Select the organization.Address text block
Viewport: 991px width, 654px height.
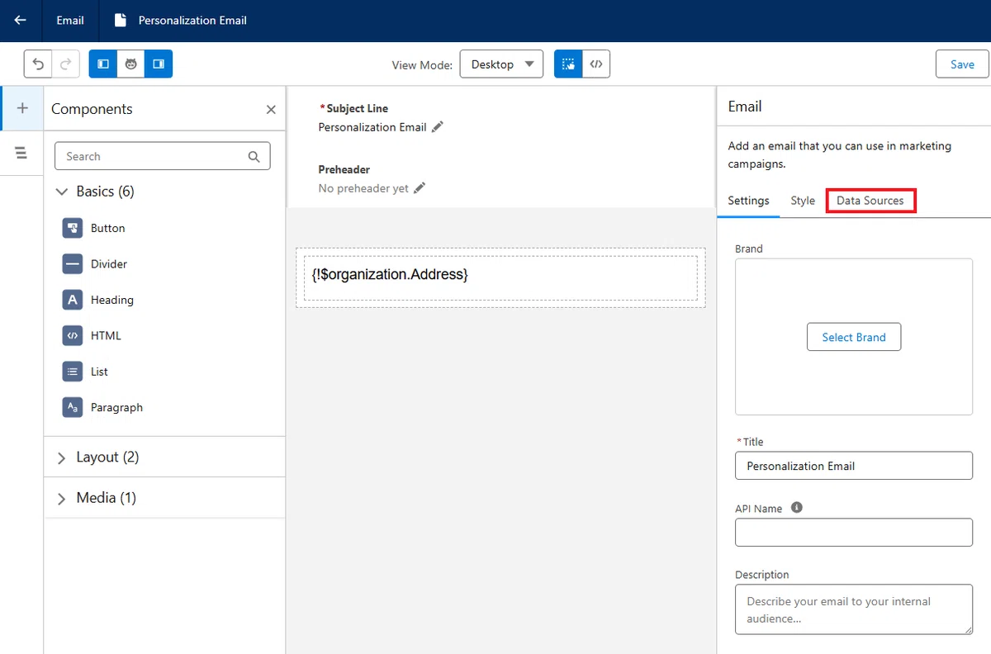click(500, 277)
